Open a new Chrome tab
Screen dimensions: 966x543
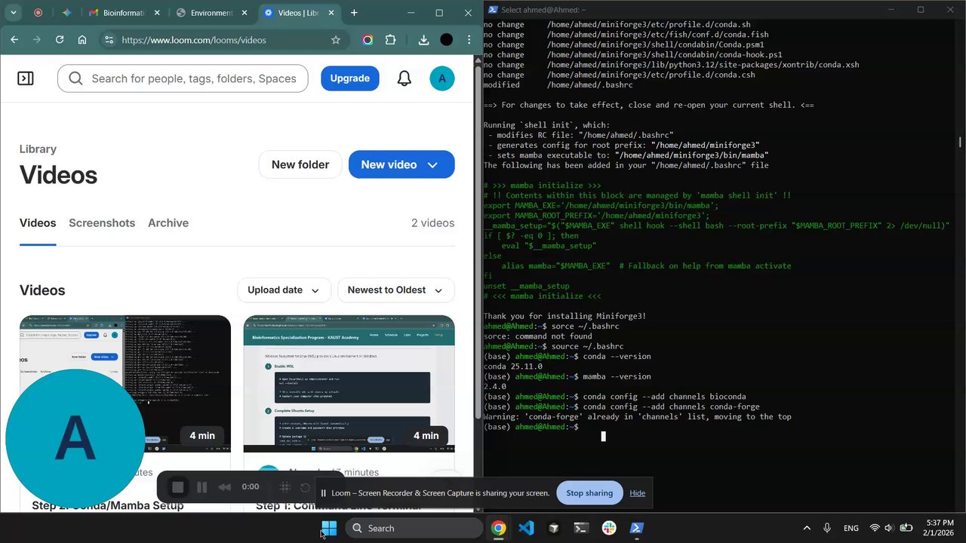click(x=354, y=13)
